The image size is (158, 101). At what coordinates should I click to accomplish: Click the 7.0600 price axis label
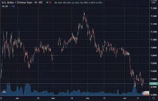[x=154, y=56]
